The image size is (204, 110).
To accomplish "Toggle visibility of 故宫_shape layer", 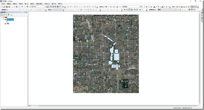I will pos(5,20).
